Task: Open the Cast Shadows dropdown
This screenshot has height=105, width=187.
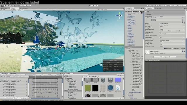Action: coord(172,37)
